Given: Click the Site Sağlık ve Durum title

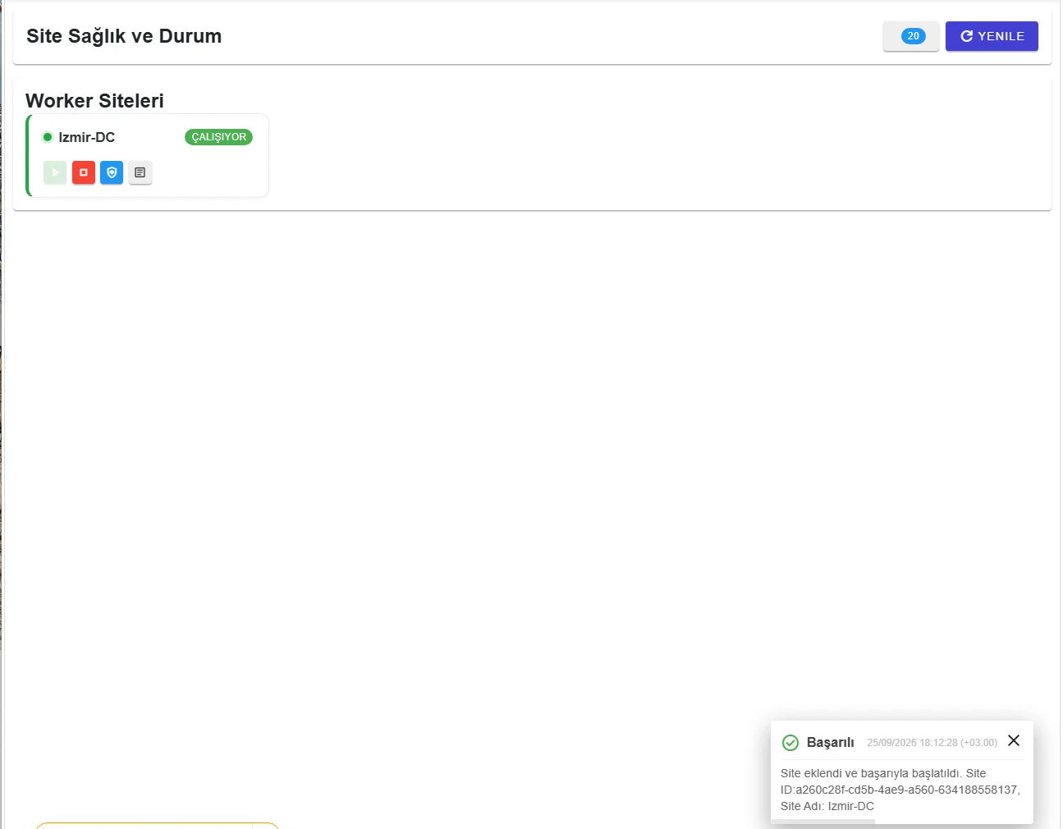Looking at the screenshot, I should (x=124, y=36).
